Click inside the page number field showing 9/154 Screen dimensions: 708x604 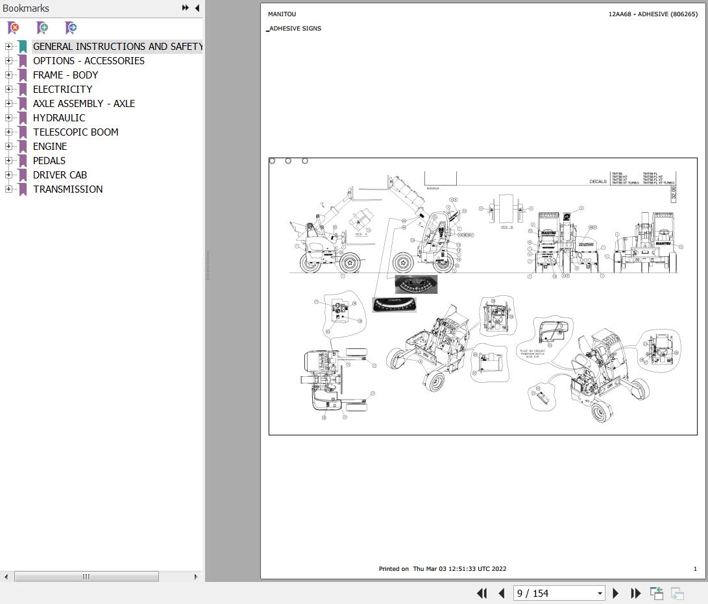point(552,593)
